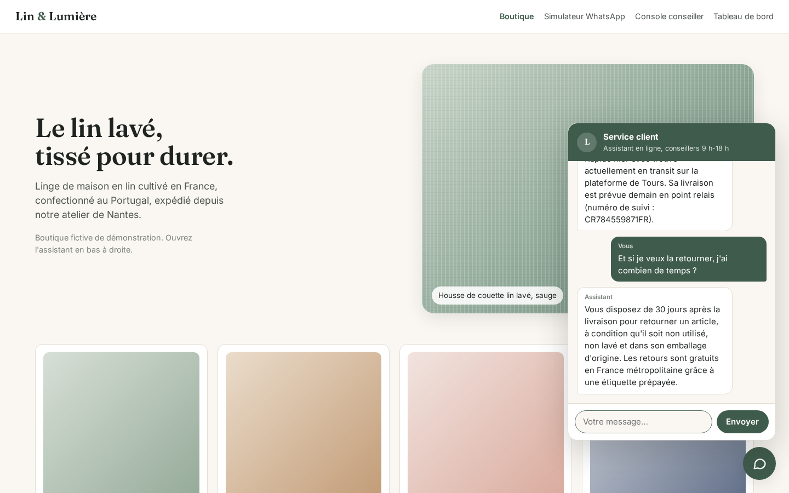This screenshot has height=493, width=789.
Task: Select the sage green product thumbnail
Action: 121,422
